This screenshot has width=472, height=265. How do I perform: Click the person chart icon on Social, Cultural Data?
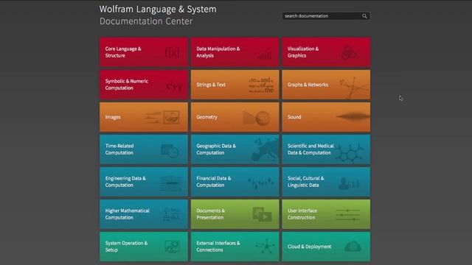[x=349, y=183]
